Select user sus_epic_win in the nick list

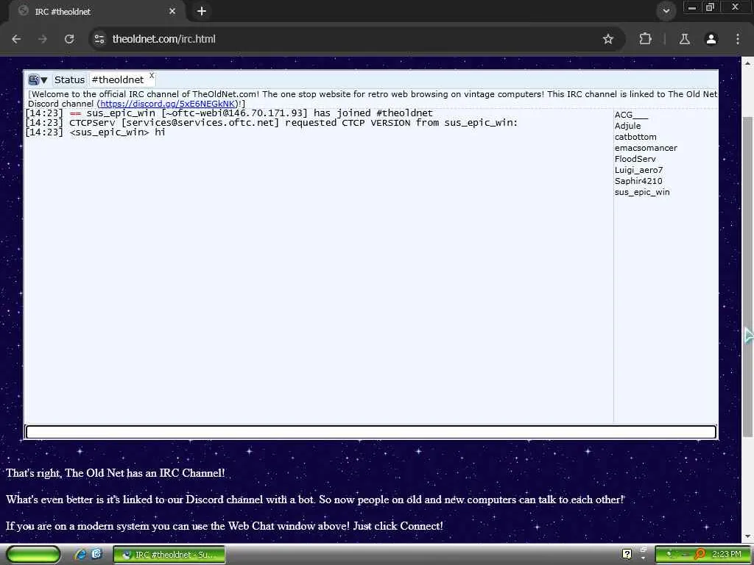(642, 192)
